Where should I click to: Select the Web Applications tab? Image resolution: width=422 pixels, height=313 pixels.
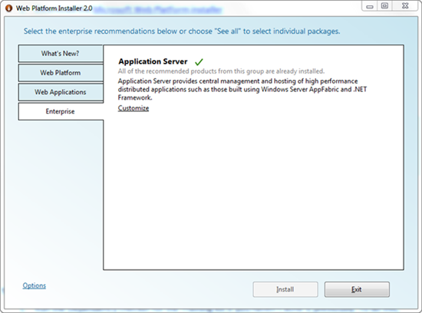61,92
